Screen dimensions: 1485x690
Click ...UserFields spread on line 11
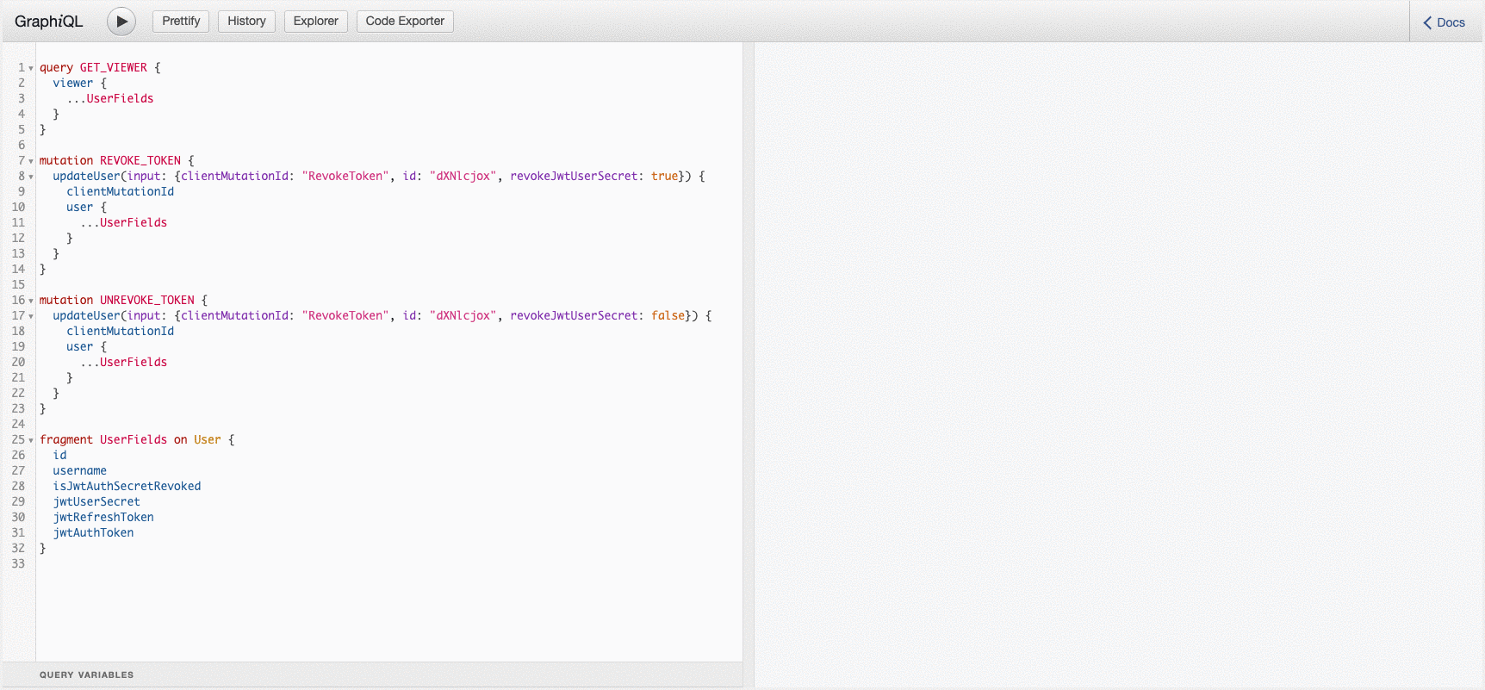tap(124, 222)
